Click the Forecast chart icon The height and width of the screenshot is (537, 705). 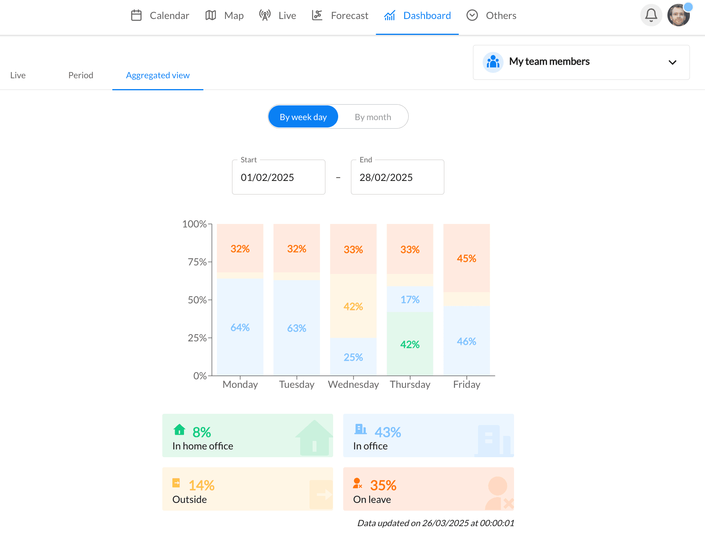coord(317,15)
